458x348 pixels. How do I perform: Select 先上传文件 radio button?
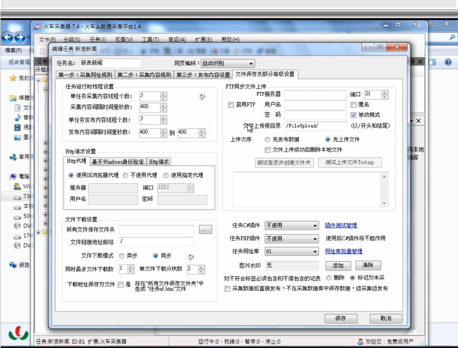[x=328, y=139]
